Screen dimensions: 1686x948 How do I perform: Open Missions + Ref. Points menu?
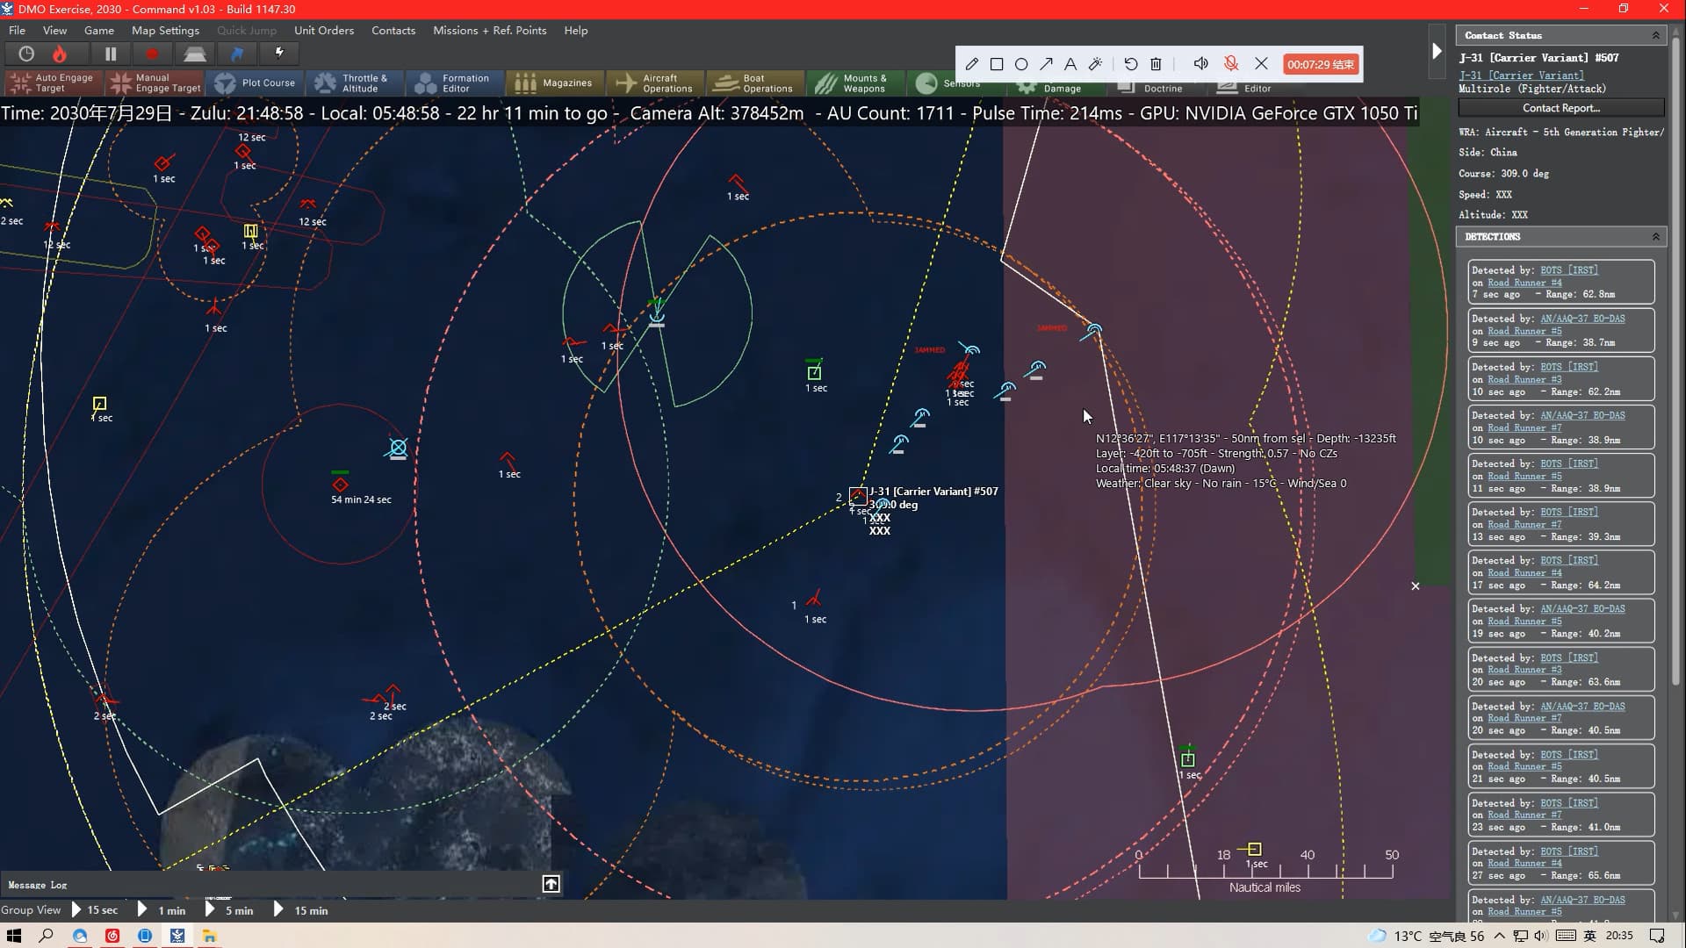[x=489, y=30]
